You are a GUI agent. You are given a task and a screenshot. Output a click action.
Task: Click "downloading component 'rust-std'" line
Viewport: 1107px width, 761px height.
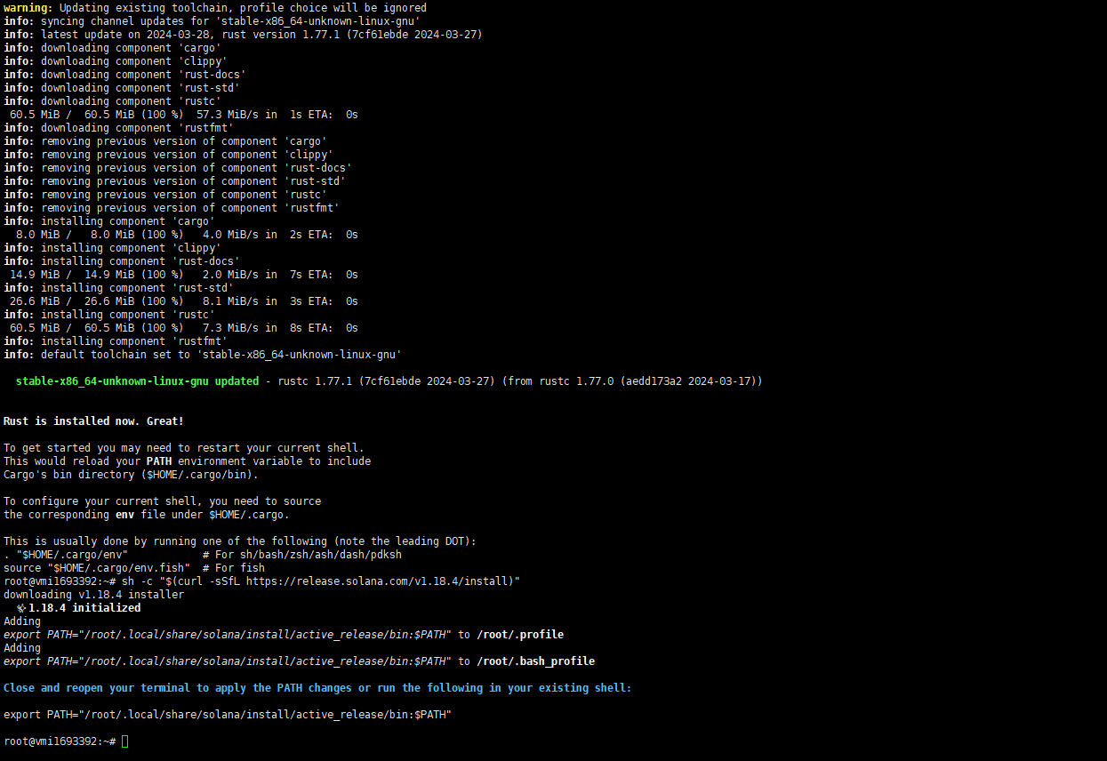coord(122,88)
